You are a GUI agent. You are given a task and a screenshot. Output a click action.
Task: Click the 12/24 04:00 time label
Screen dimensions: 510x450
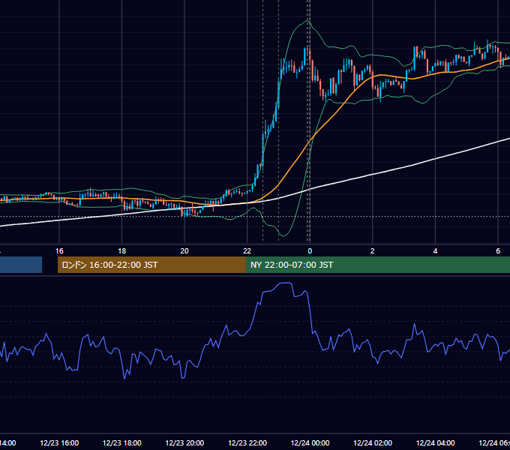click(x=436, y=442)
